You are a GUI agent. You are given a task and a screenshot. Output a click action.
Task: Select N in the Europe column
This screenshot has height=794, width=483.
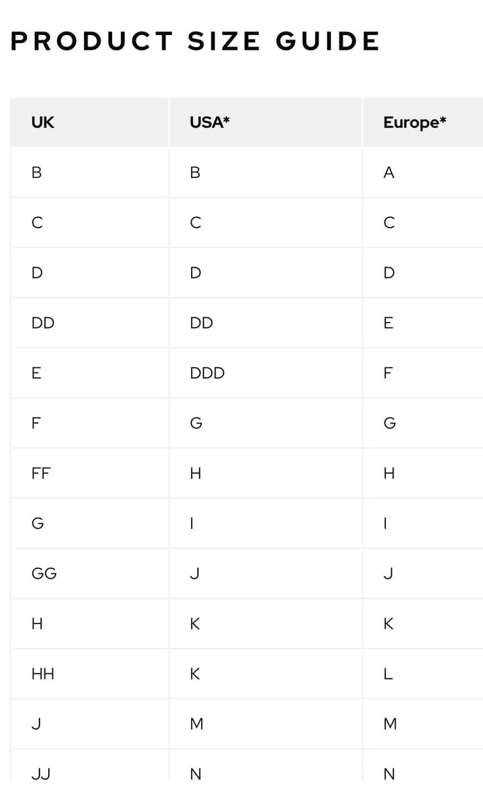(x=389, y=774)
